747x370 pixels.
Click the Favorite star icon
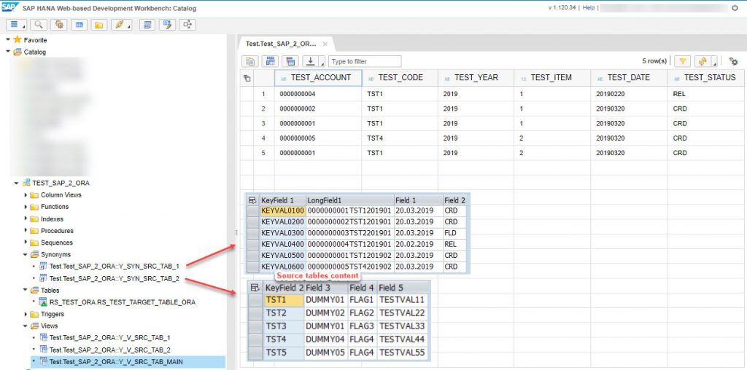click(x=18, y=40)
